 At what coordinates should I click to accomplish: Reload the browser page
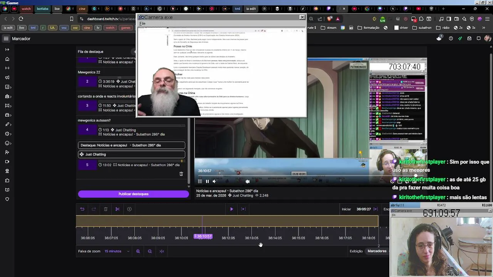21,18
